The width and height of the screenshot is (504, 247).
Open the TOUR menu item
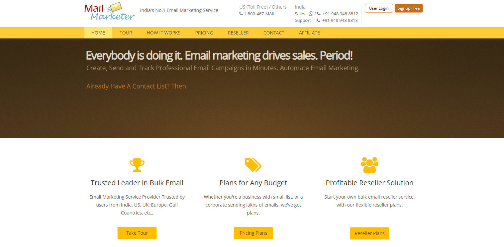[x=126, y=32]
